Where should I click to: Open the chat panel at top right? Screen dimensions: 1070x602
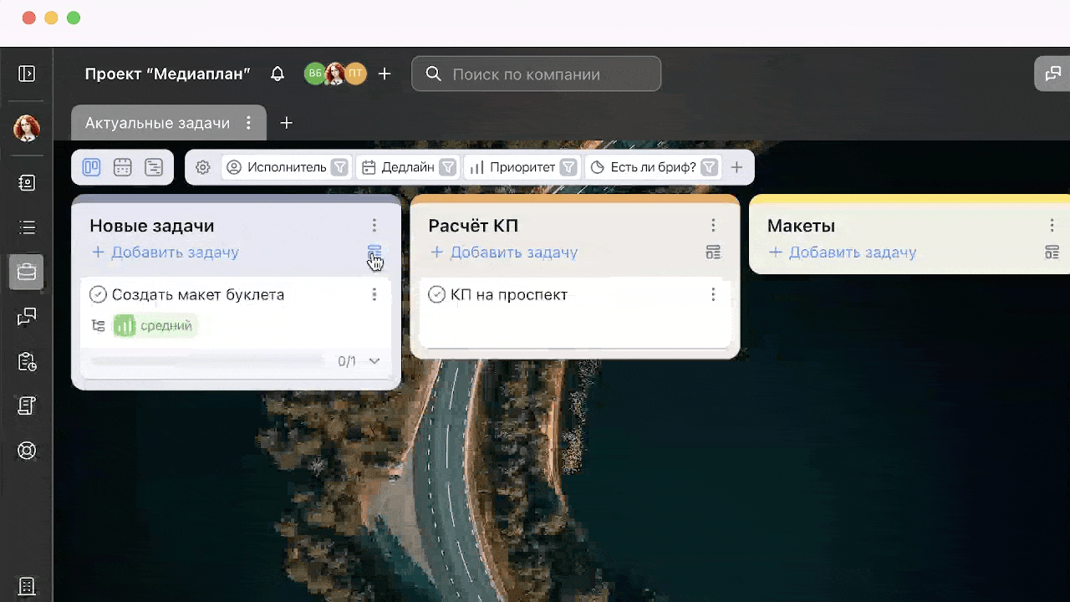(x=1052, y=74)
